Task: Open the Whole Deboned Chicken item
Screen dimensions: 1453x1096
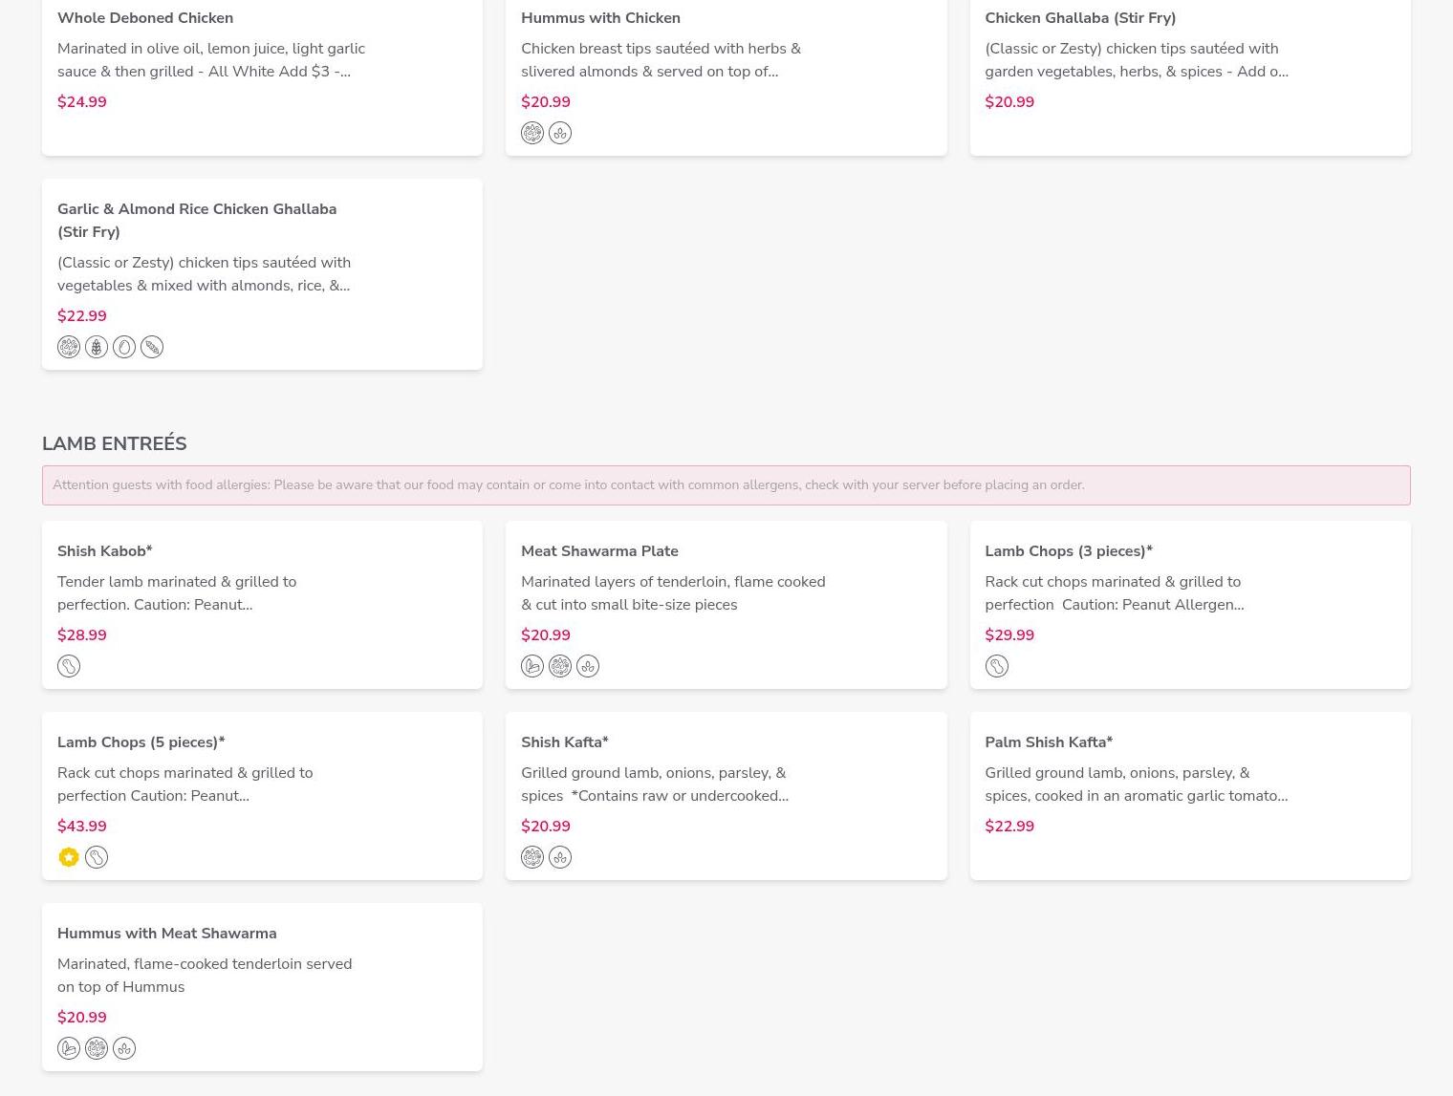Action: coord(145,18)
